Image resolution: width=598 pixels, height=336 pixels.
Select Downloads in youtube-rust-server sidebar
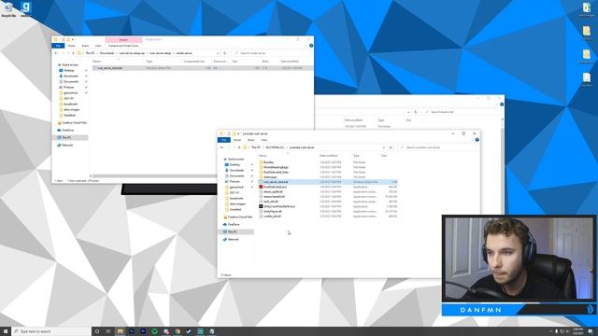point(236,170)
